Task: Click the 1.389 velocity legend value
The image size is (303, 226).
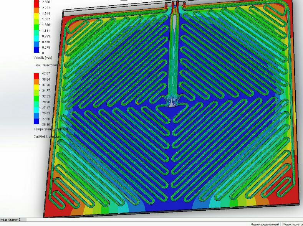Action: (x=46, y=25)
